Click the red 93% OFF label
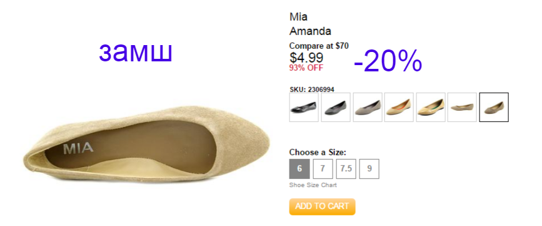Image resolution: width=542 pixels, height=226 pixels. 306,68
